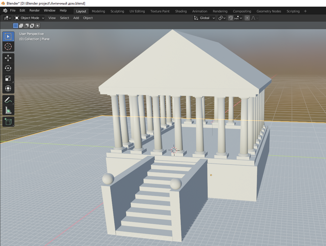Click the left staircase railing sphere
This screenshot has width=326, height=246.
click(x=108, y=179)
